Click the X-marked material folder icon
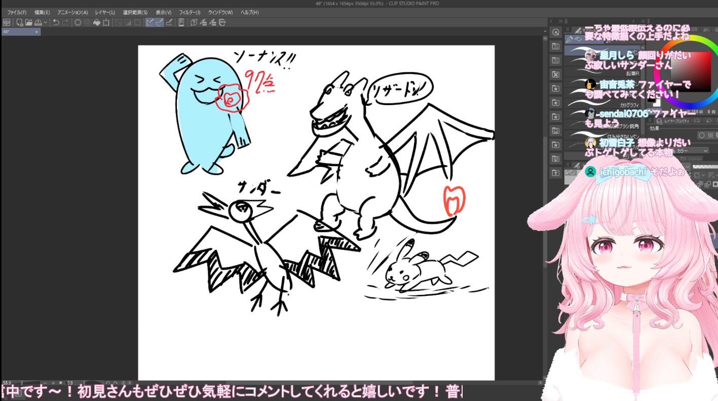 [556, 74]
